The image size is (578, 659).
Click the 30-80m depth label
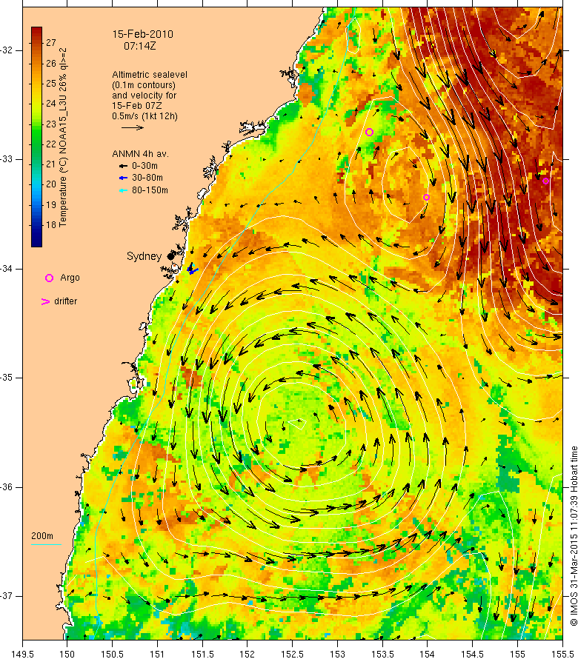[x=147, y=178]
